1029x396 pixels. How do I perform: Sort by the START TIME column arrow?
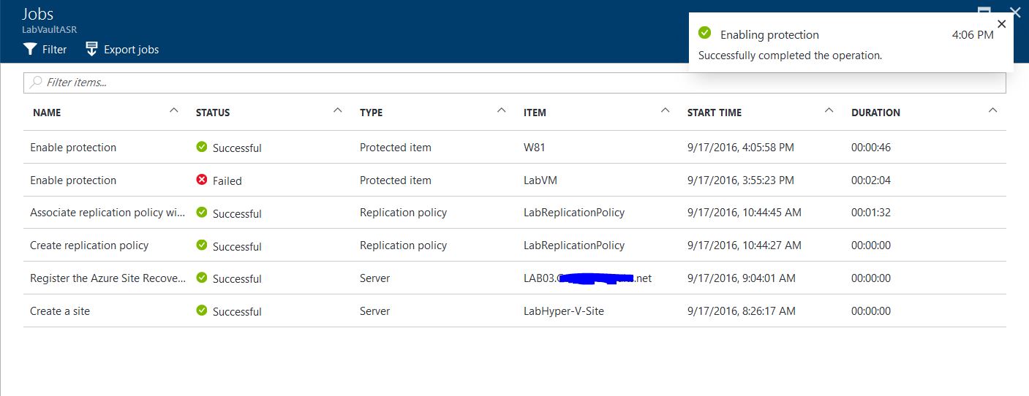click(x=829, y=110)
